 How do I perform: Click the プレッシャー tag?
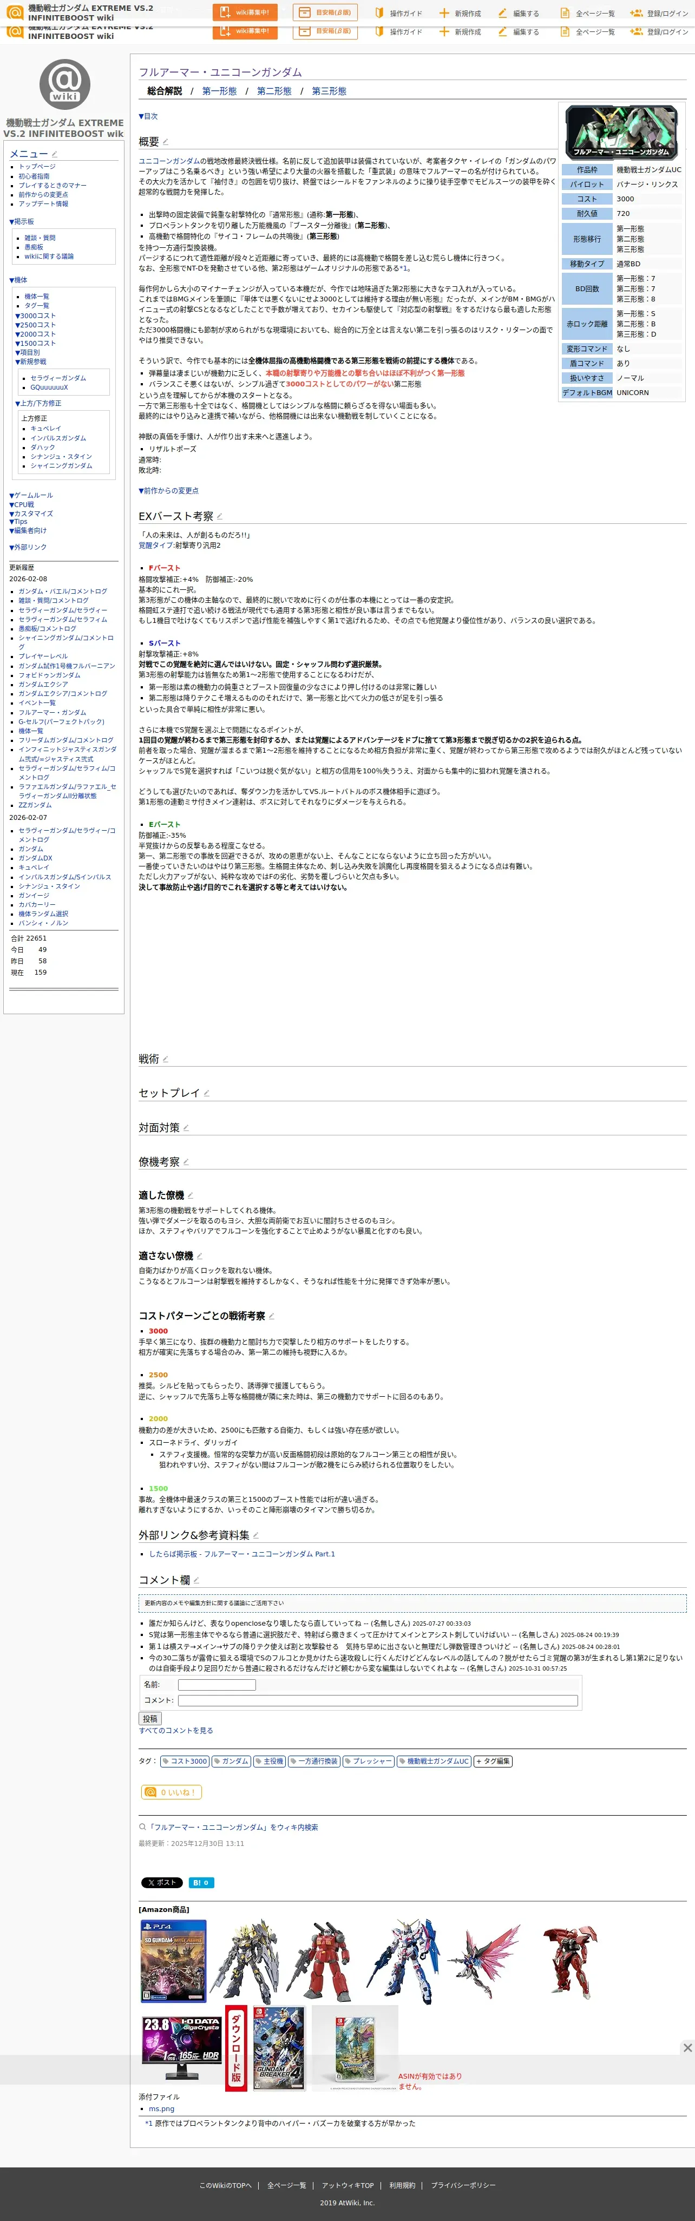click(x=368, y=1762)
